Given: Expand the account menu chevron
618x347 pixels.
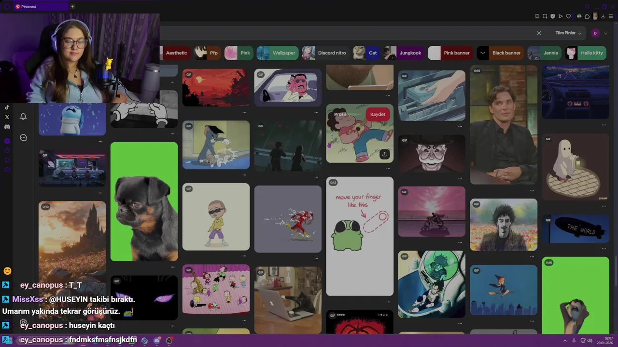Looking at the screenshot, I should pyautogui.click(x=605, y=33).
